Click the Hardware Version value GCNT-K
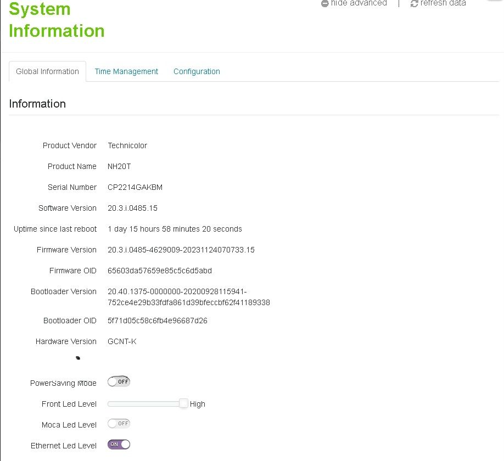Screen dimensions: 504x461 pos(122,341)
